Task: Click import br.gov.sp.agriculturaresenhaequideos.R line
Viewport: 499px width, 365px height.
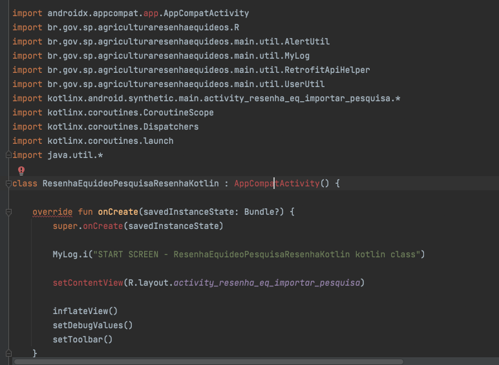Action: coord(126,28)
